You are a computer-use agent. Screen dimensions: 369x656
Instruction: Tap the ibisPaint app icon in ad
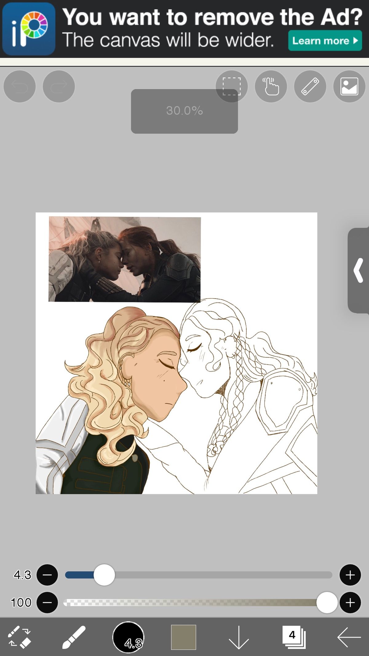pos(29,29)
